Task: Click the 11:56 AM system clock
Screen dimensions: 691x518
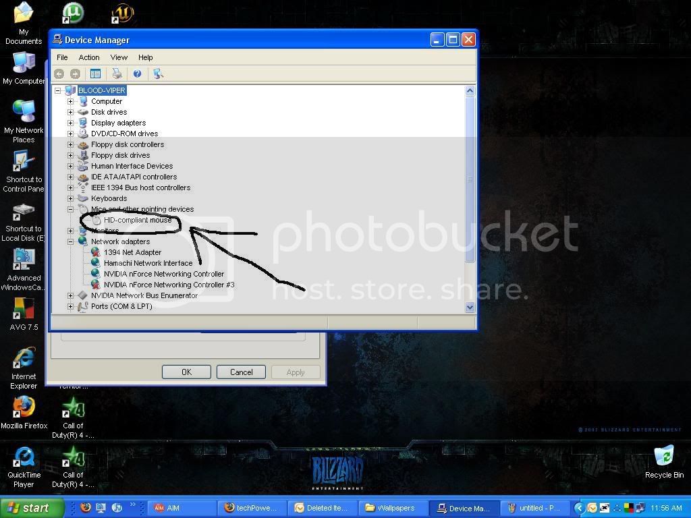Action: click(666, 508)
